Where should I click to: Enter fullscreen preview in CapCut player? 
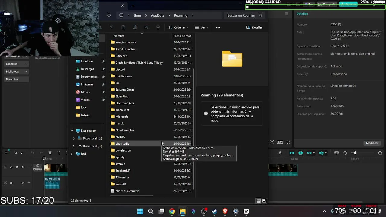click(289, 142)
